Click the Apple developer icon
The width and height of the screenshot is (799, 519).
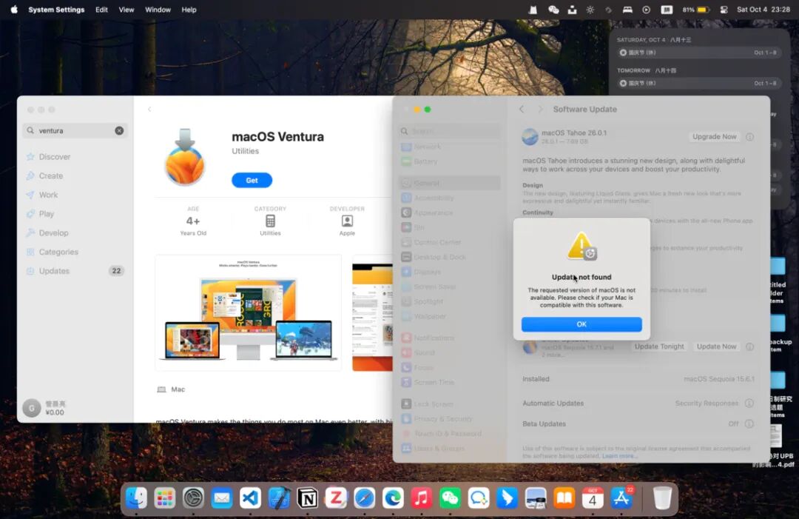[x=347, y=221]
